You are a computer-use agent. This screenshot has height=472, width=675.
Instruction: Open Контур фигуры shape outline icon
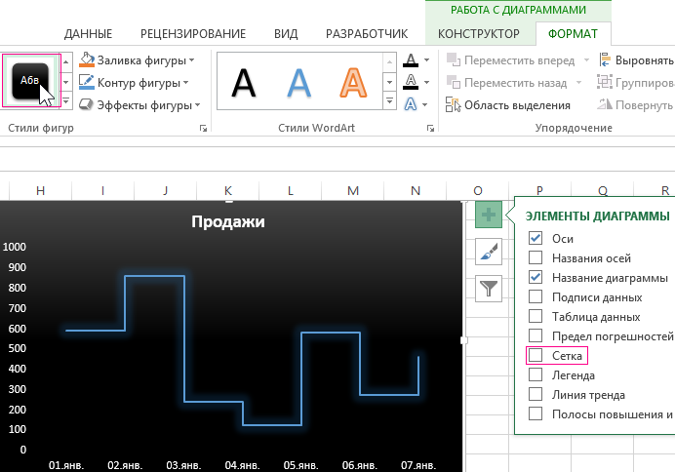87,83
